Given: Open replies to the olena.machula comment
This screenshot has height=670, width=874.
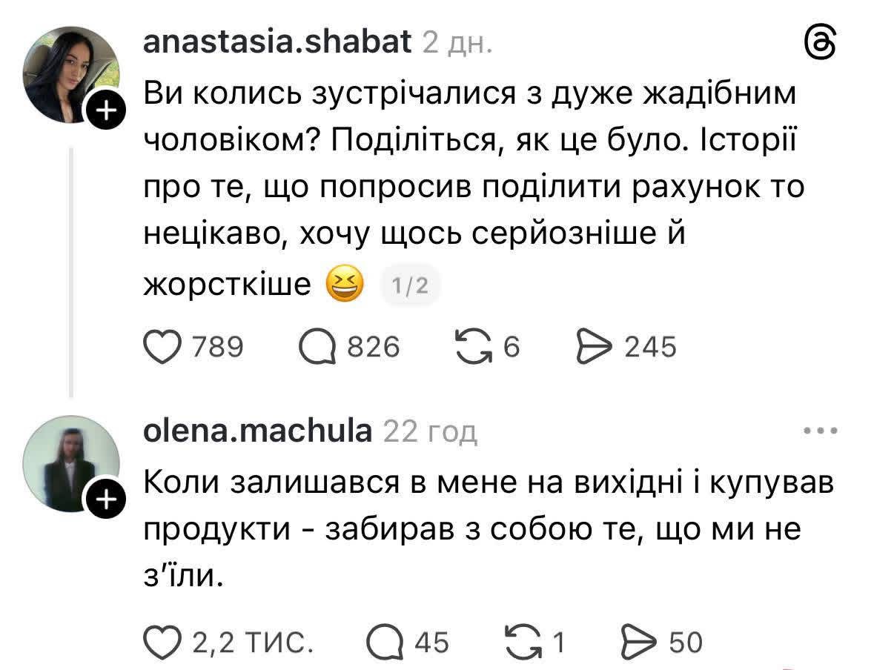Looking at the screenshot, I should (x=385, y=642).
